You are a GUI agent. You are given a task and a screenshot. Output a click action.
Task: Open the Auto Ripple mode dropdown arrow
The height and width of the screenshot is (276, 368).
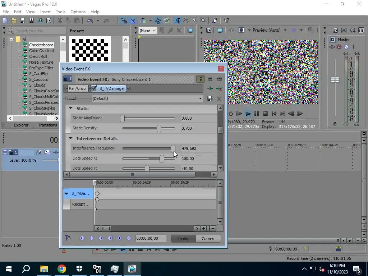pos(150,20)
